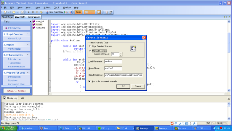Switch to Script view toolbar button
This screenshot has width=232, height=131.
[90, 12]
